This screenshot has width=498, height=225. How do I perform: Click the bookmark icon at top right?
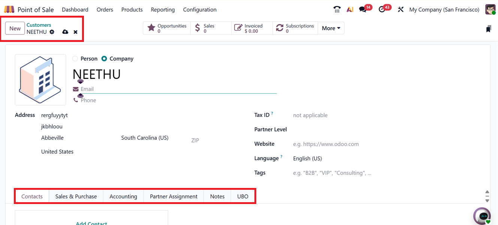coord(488,29)
